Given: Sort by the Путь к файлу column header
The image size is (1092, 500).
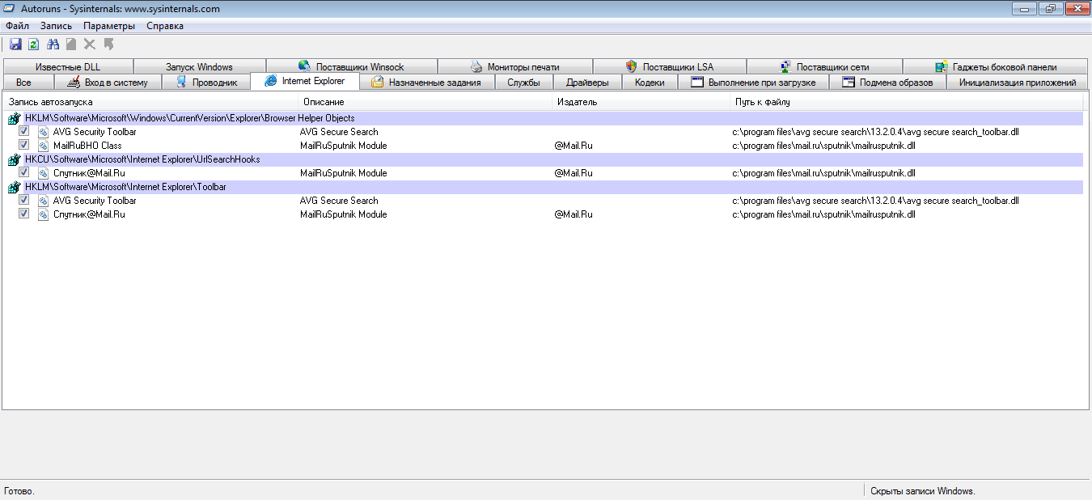Looking at the screenshot, I should coord(907,102).
